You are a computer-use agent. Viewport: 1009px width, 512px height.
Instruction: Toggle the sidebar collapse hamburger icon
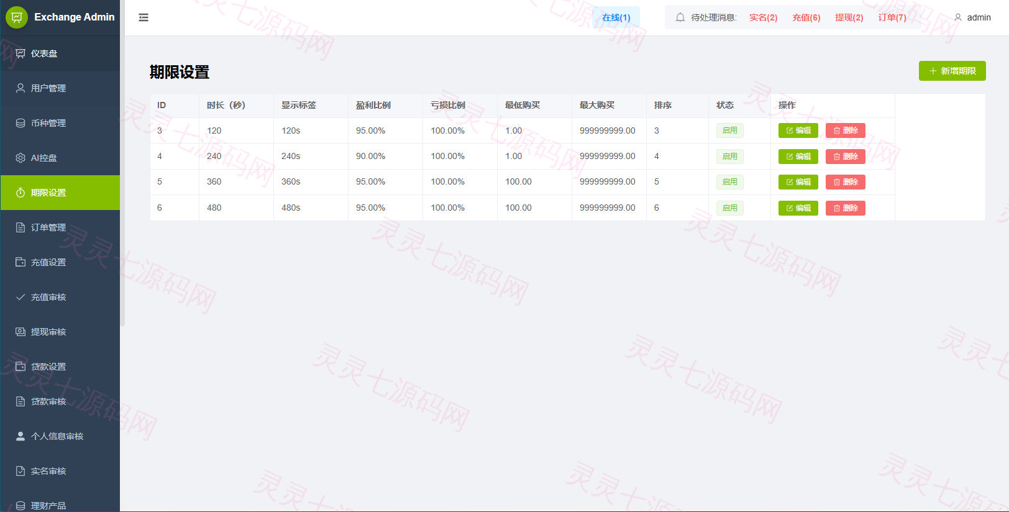point(144,17)
